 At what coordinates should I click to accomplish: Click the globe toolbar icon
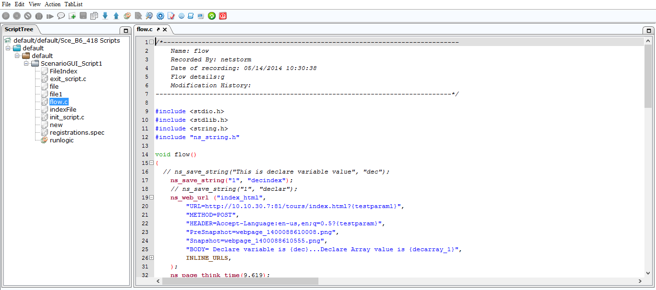(182, 16)
